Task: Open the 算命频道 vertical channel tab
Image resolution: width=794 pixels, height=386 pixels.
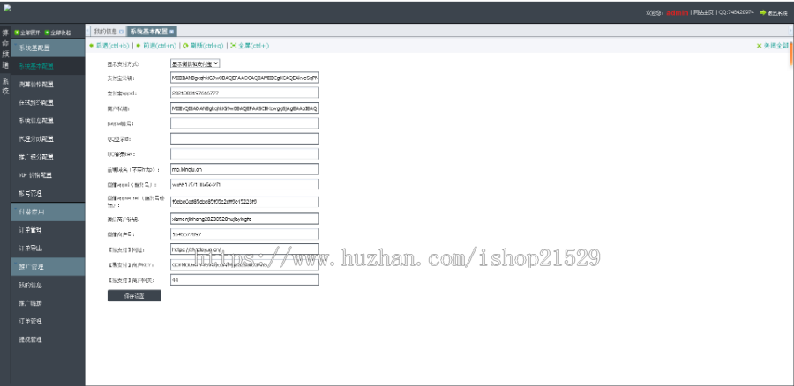Action: click(x=5, y=48)
